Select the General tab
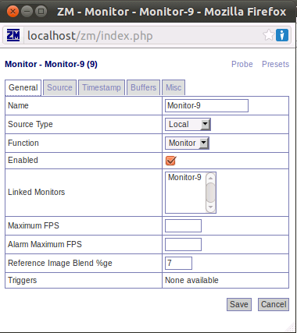The width and height of the screenshot is (297, 333). 23,87
